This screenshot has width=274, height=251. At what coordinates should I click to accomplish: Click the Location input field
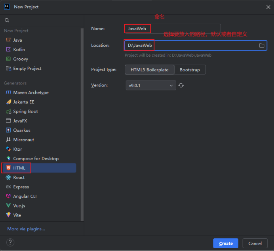pos(196,46)
